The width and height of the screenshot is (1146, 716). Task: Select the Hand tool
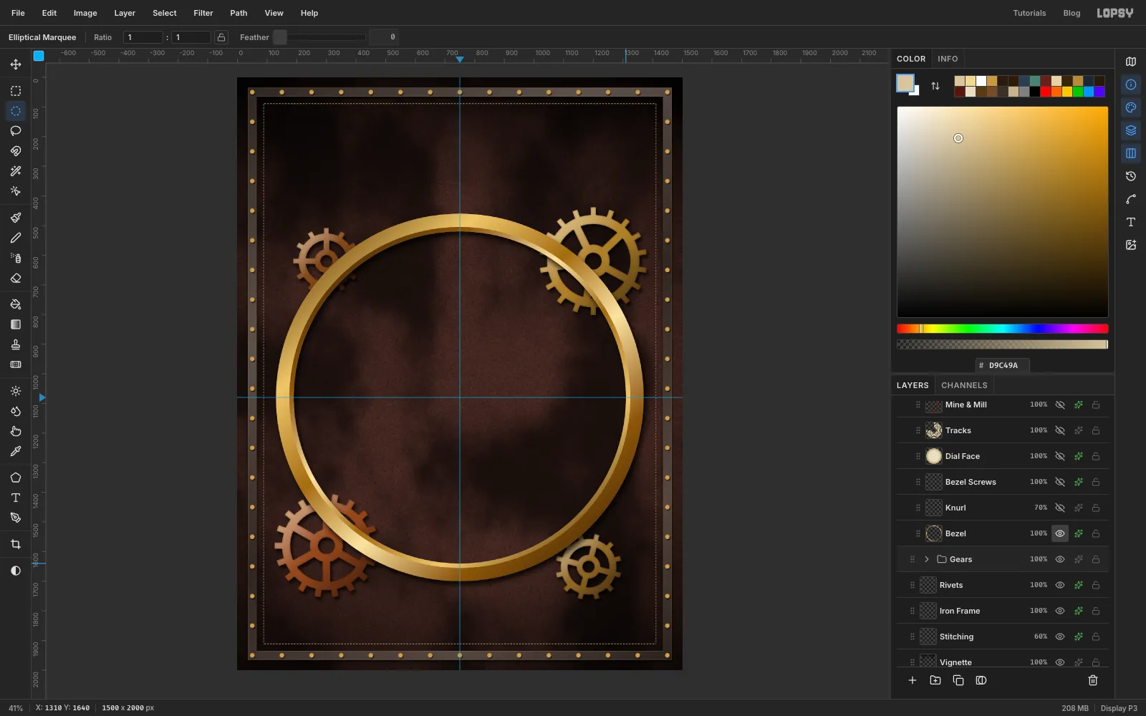(16, 431)
